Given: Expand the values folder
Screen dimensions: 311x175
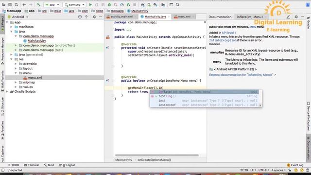Looking at the screenshot, I should coord(16,87).
